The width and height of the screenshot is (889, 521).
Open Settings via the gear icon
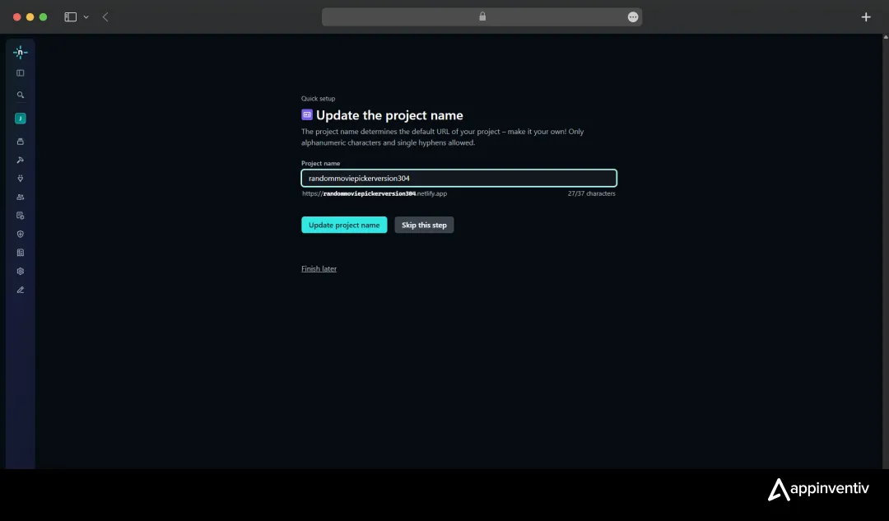(20, 271)
